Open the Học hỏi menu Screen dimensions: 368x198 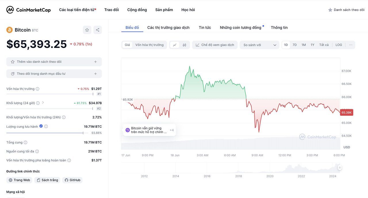188,10
